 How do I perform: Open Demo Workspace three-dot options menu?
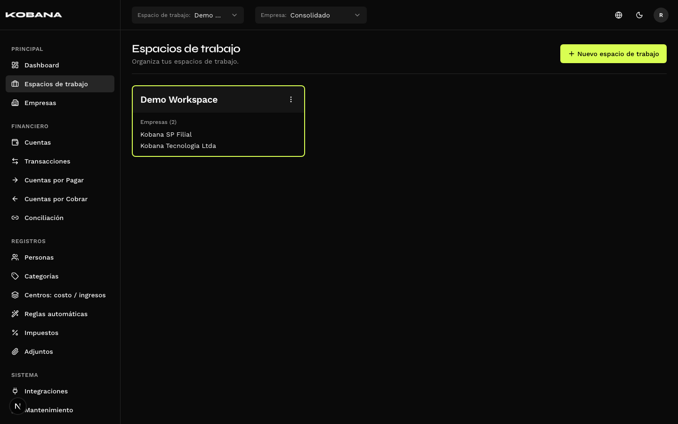point(291,99)
